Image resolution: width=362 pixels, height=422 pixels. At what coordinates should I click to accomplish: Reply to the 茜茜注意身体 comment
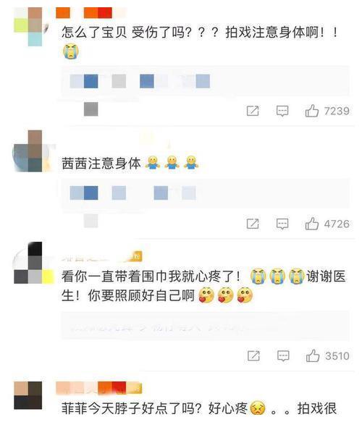coord(282,224)
